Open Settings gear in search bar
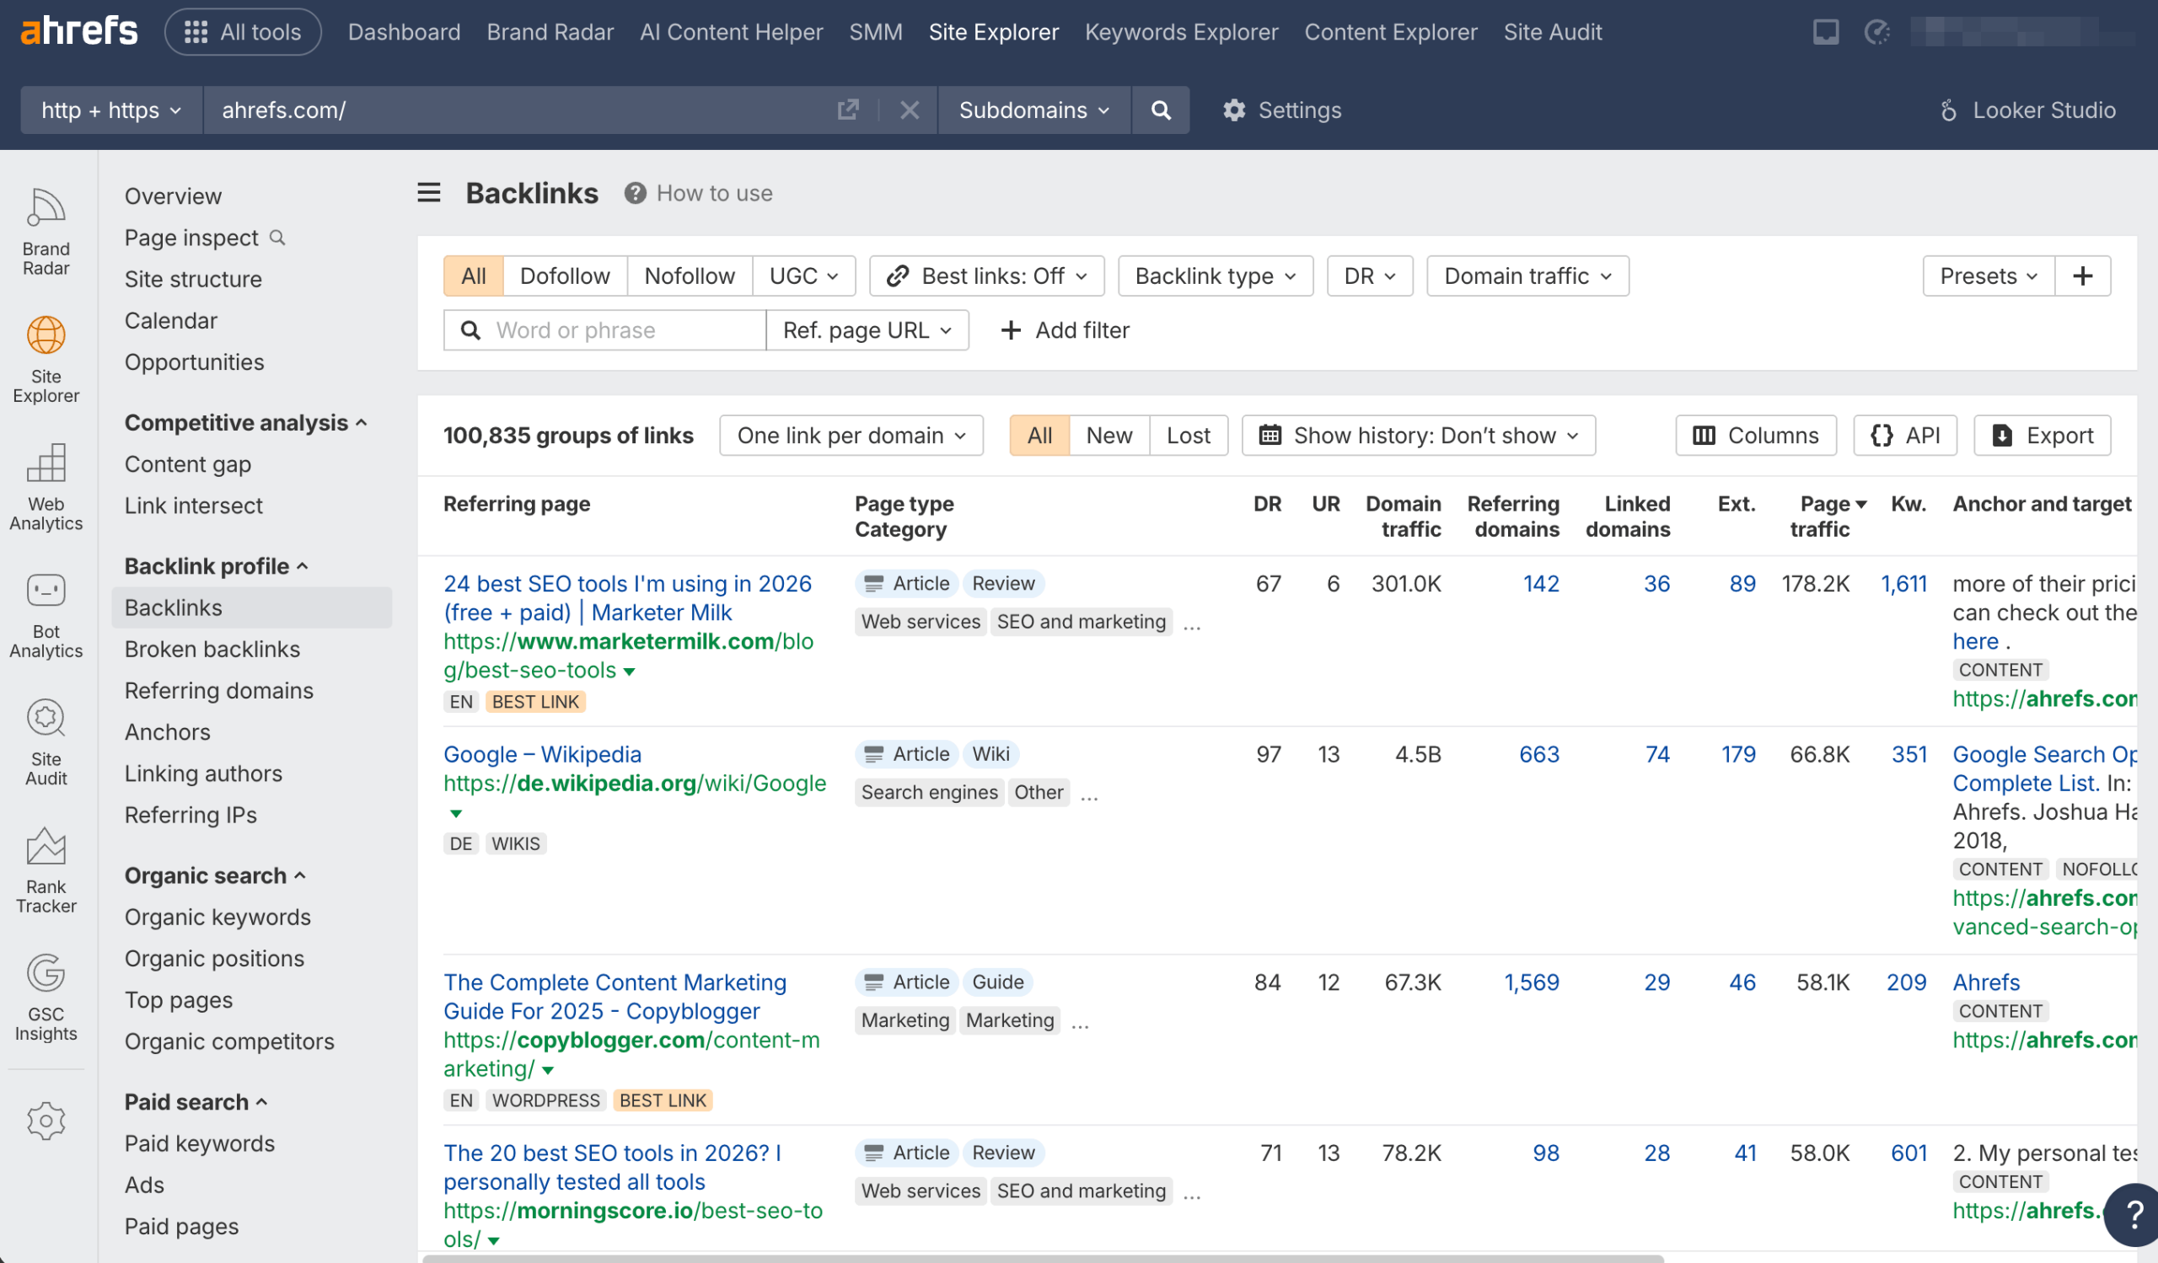Image resolution: width=2158 pixels, height=1263 pixels. 1282,110
